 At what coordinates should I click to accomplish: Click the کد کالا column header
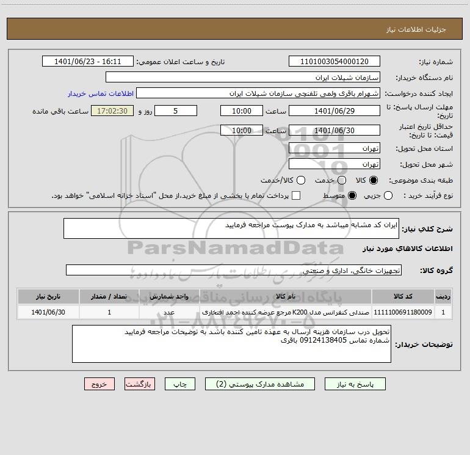coord(403,296)
